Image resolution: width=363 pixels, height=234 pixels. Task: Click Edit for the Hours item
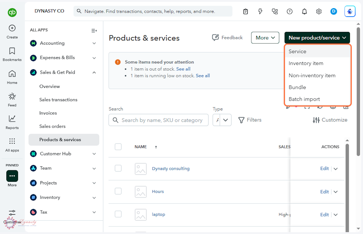(x=324, y=192)
